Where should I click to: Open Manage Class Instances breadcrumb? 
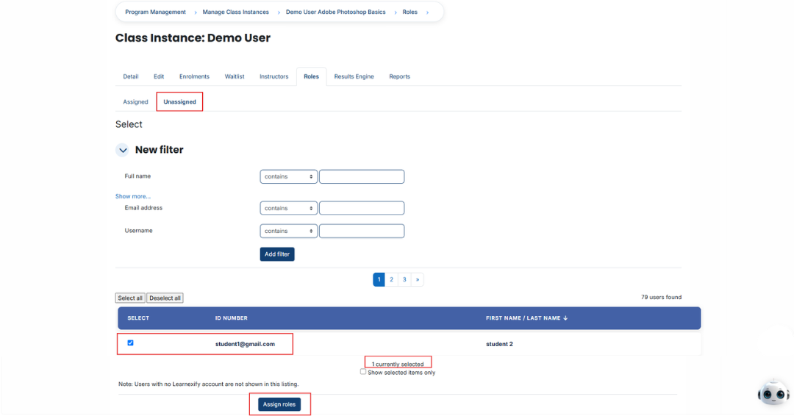pos(235,12)
